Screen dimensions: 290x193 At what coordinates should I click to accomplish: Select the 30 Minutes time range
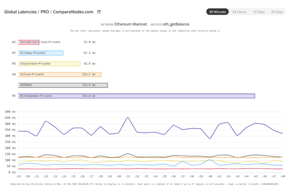click(x=217, y=12)
